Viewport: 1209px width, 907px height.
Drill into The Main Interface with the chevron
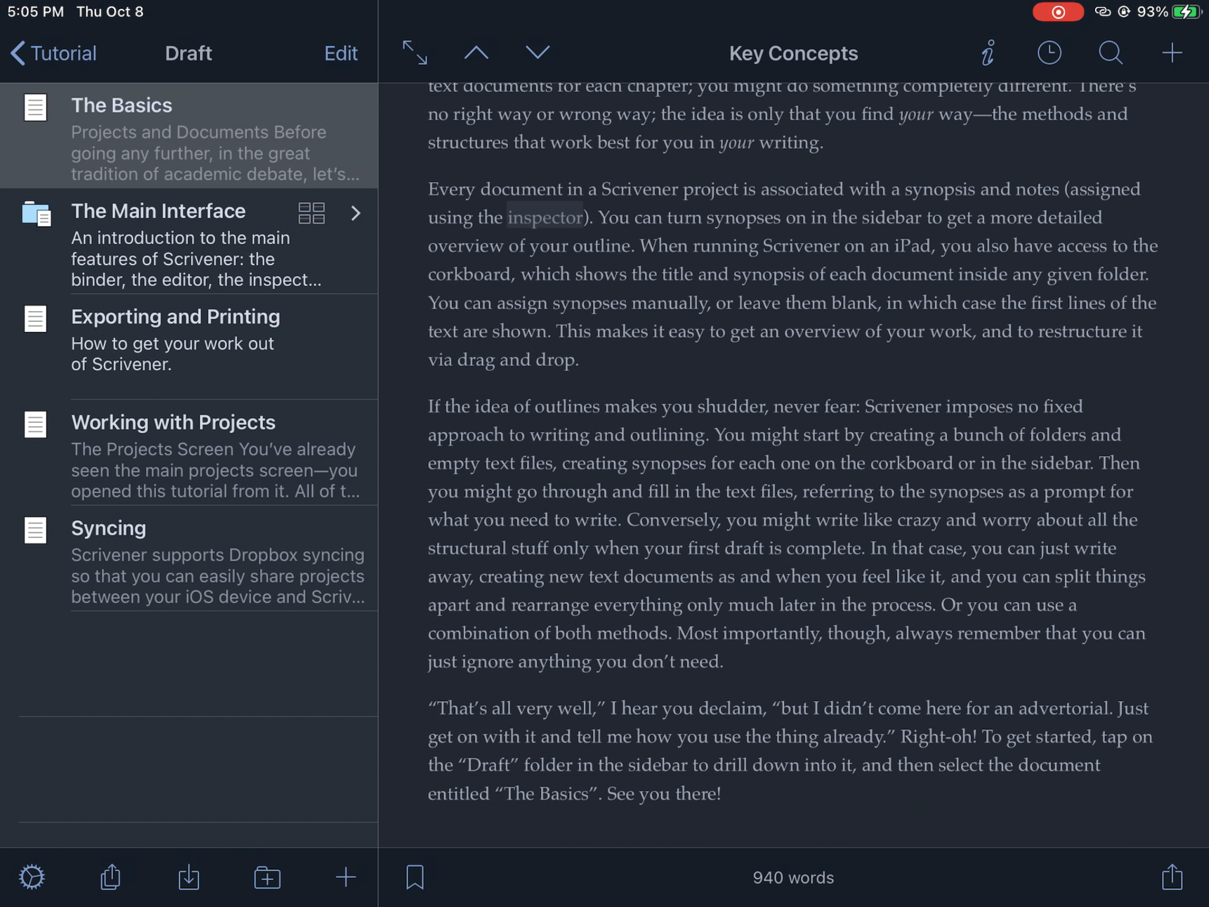coord(355,213)
